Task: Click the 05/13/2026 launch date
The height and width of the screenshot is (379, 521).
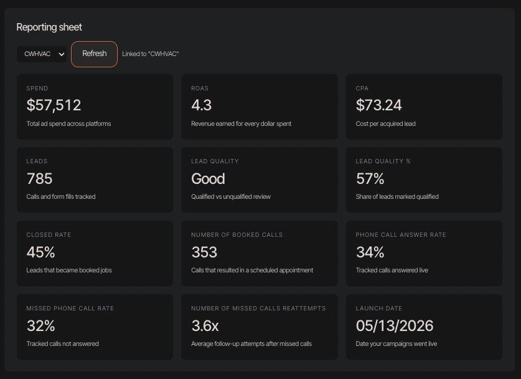Action: [395, 326]
